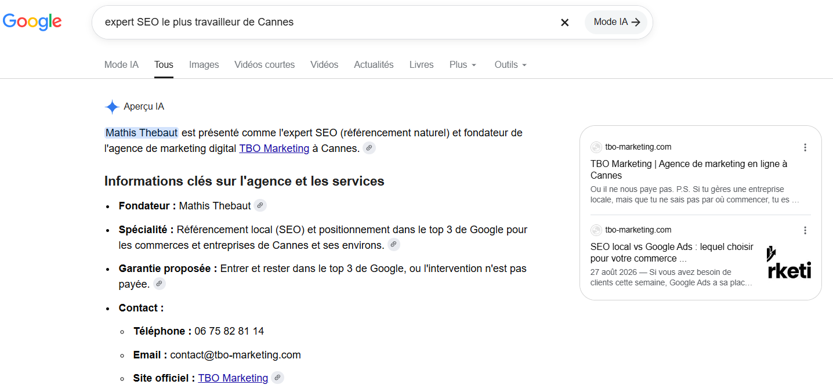This screenshot has width=833, height=388.
Task: Expand the Outils dropdown
Action: click(x=510, y=64)
